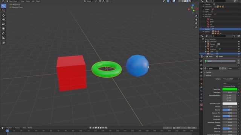
Task: Open the Christensen-Burley subsurface method dropdown
Action: click(231, 86)
